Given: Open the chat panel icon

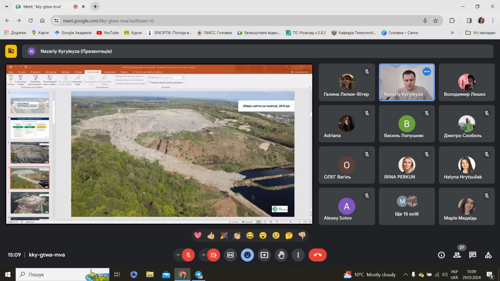Looking at the screenshot, I should click(x=473, y=255).
